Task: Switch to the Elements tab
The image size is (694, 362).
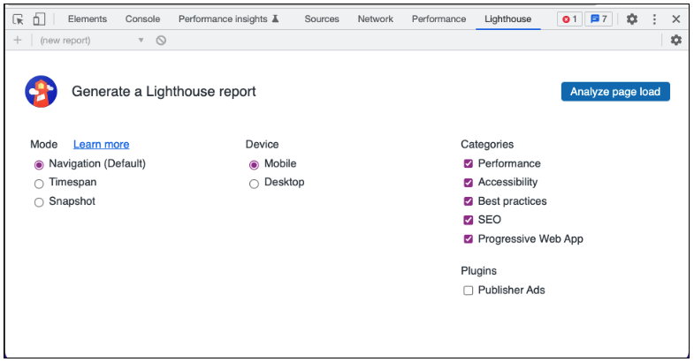Action: coord(88,19)
